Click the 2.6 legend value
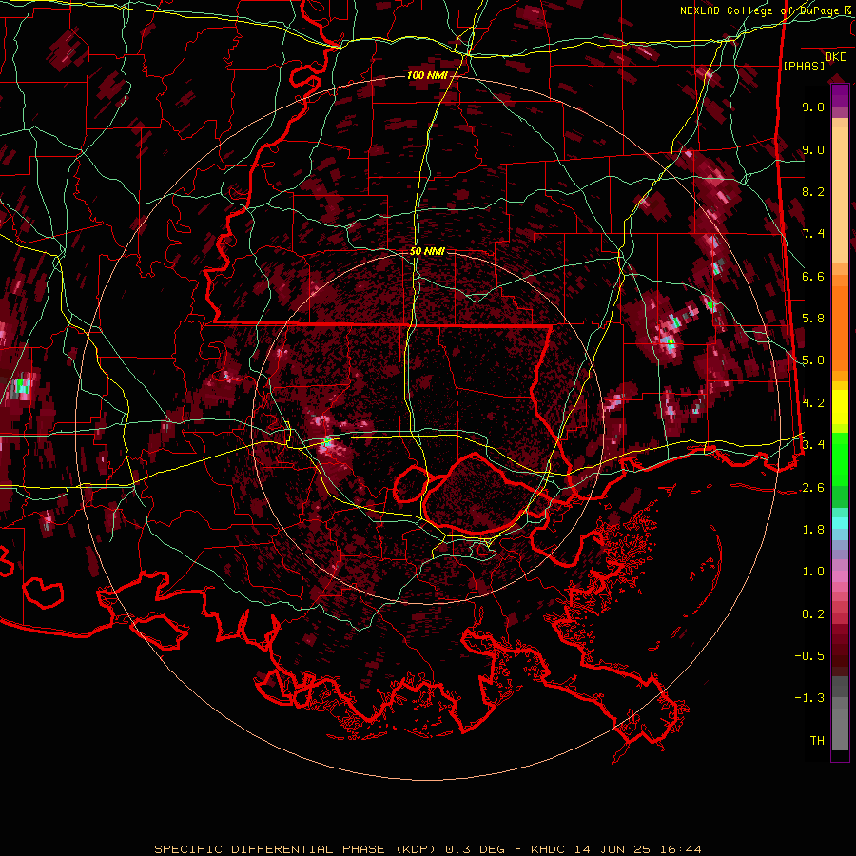The width and height of the screenshot is (856, 856). pyautogui.click(x=813, y=487)
